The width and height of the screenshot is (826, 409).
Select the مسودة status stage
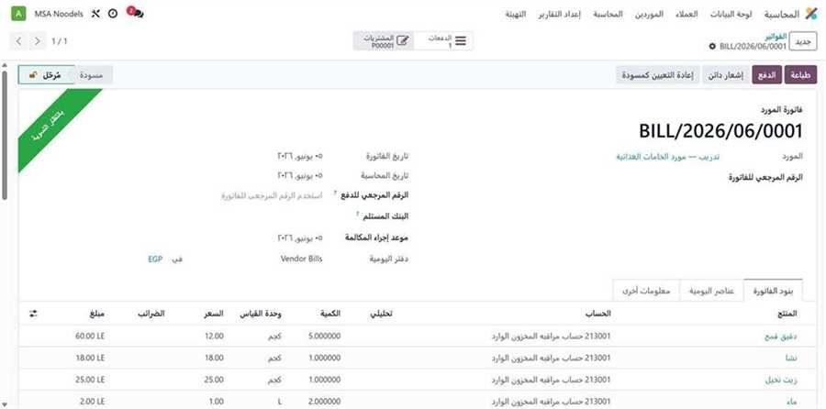[x=91, y=75]
